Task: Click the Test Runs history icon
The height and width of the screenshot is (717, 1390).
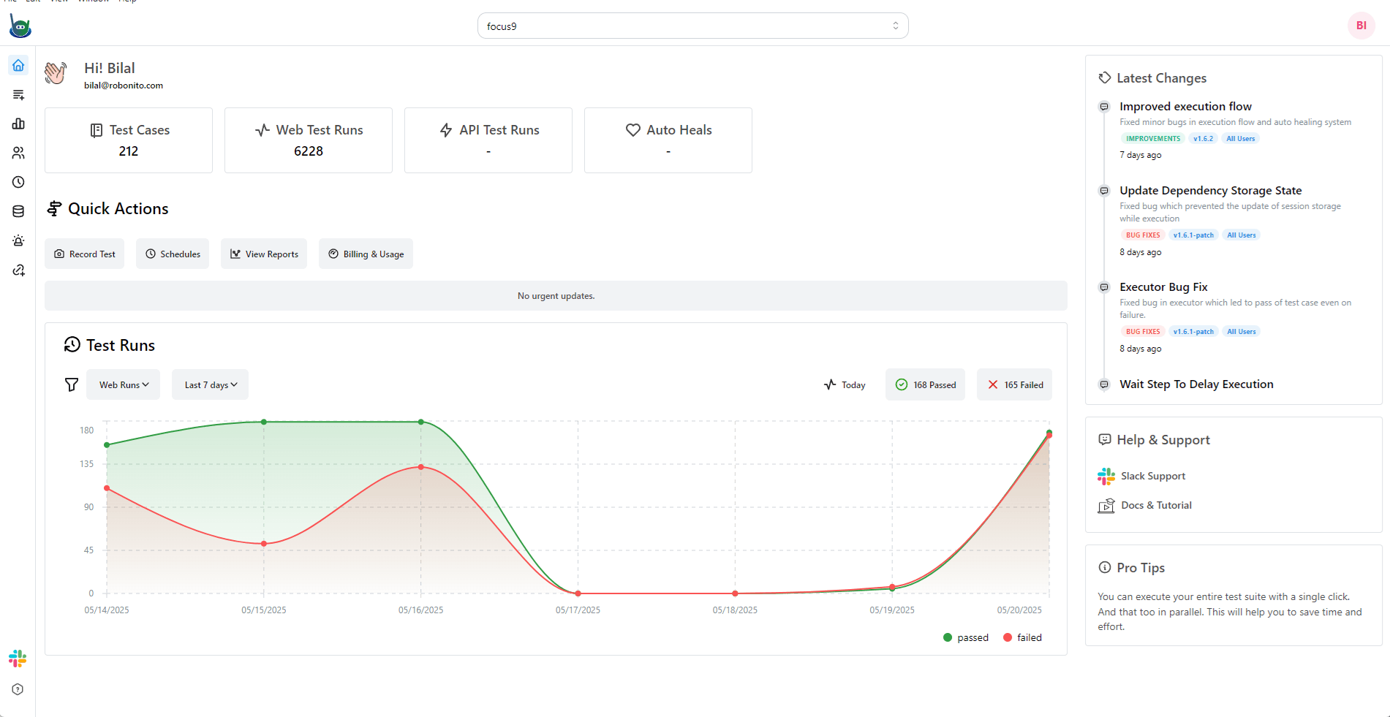Action: [72, 345]
